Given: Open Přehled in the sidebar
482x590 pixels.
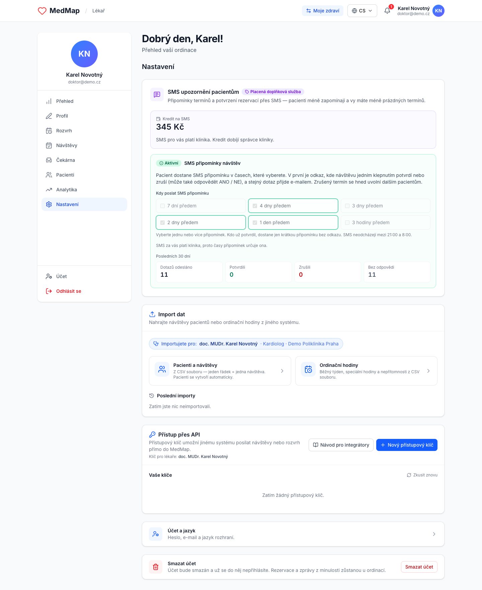Looking at the screenshot, I should tap(84, 101).
